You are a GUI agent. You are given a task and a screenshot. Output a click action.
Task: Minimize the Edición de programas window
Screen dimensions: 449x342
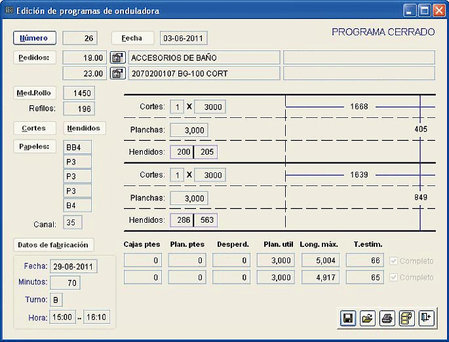point(410,11)
